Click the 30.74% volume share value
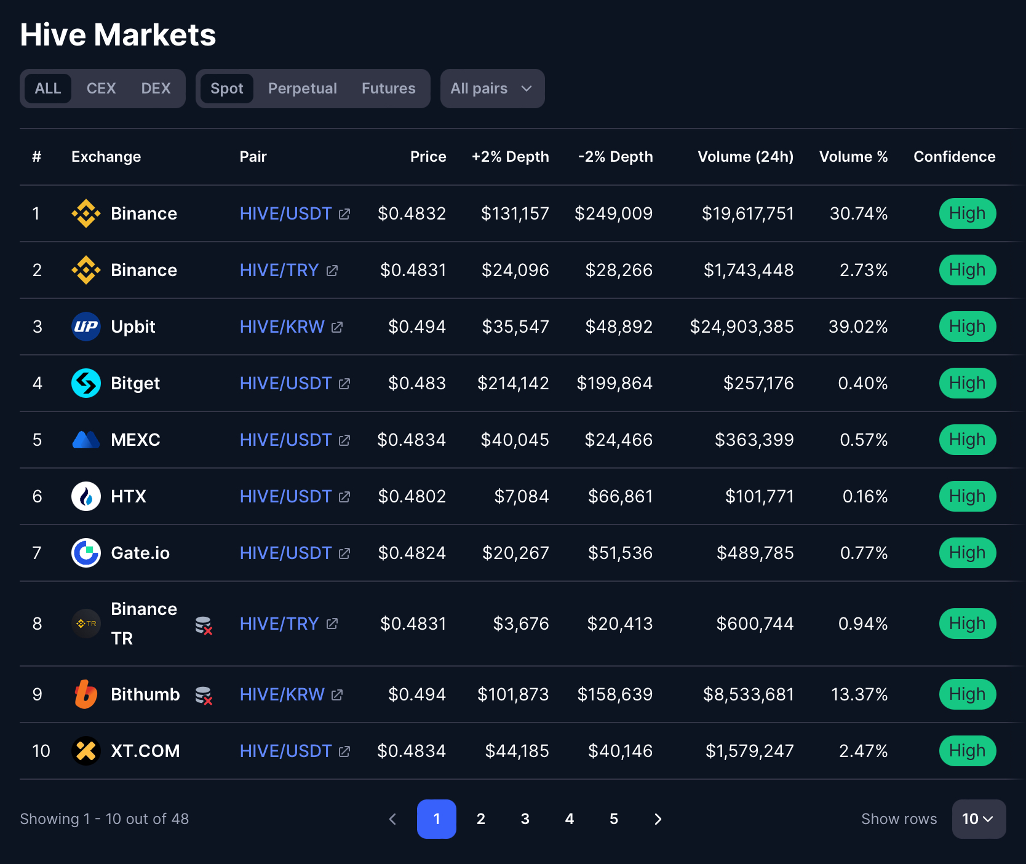This screenshot has height=864, width=1026. pos(859,213)
